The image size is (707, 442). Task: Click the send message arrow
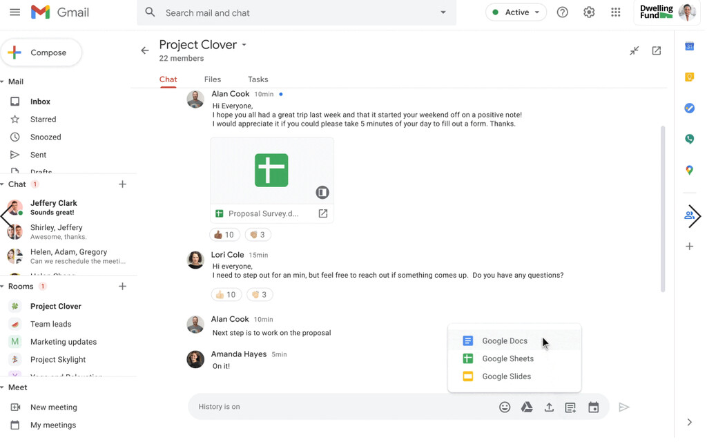point(624,407)
